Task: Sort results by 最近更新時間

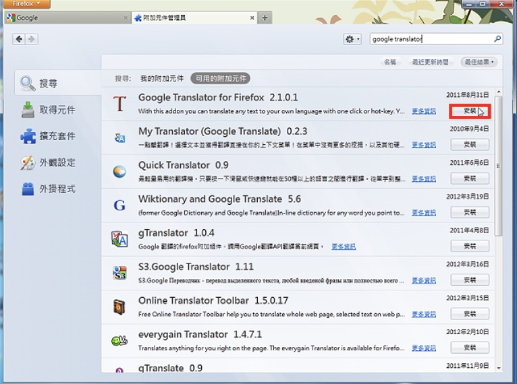Action: click(431, 62)
